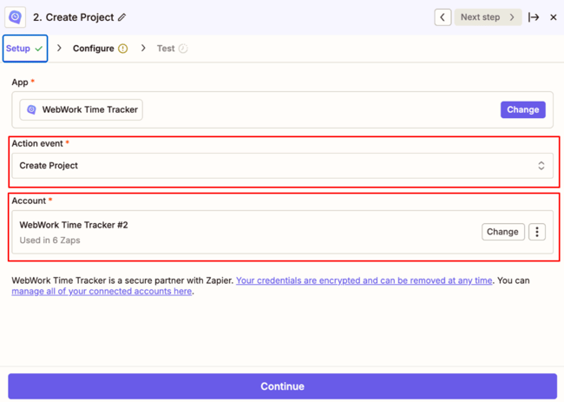The height and width of the screenshot is (402, 564).
Task: Open credentials encrypted info link
Action: [364, 280]
